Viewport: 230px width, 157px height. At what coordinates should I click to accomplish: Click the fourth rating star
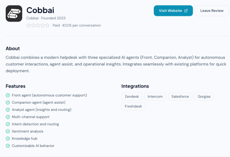click(43, 26)
